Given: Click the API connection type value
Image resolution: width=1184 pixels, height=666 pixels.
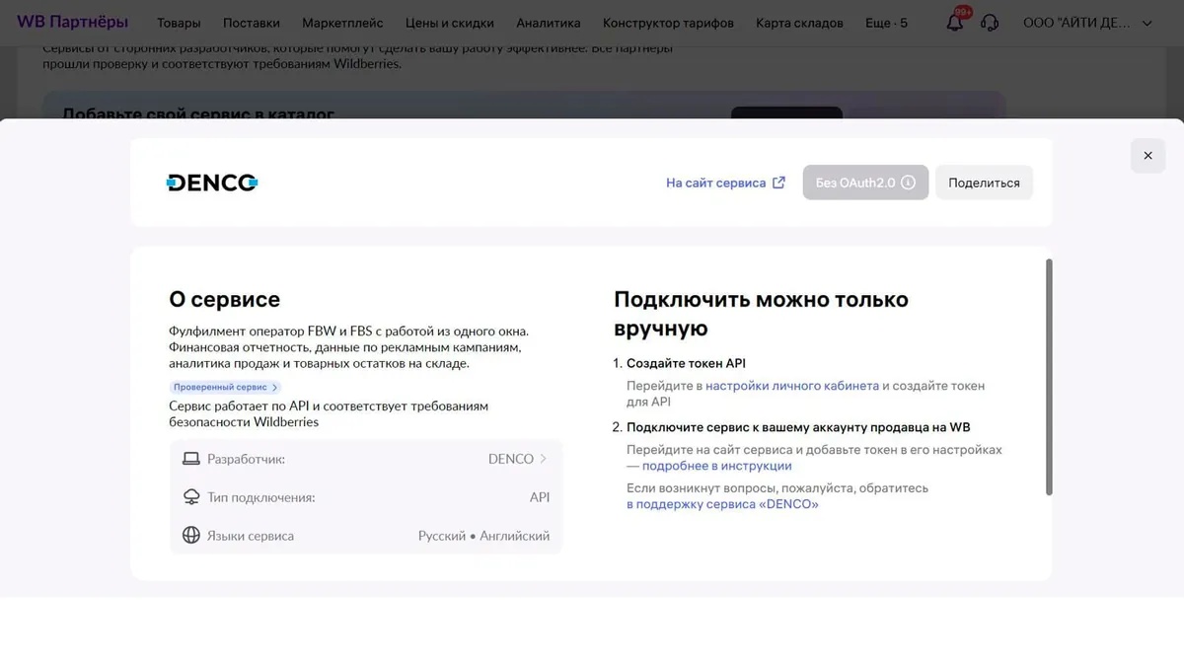Looking at the screenshot, I should click(x=540, y=497).
